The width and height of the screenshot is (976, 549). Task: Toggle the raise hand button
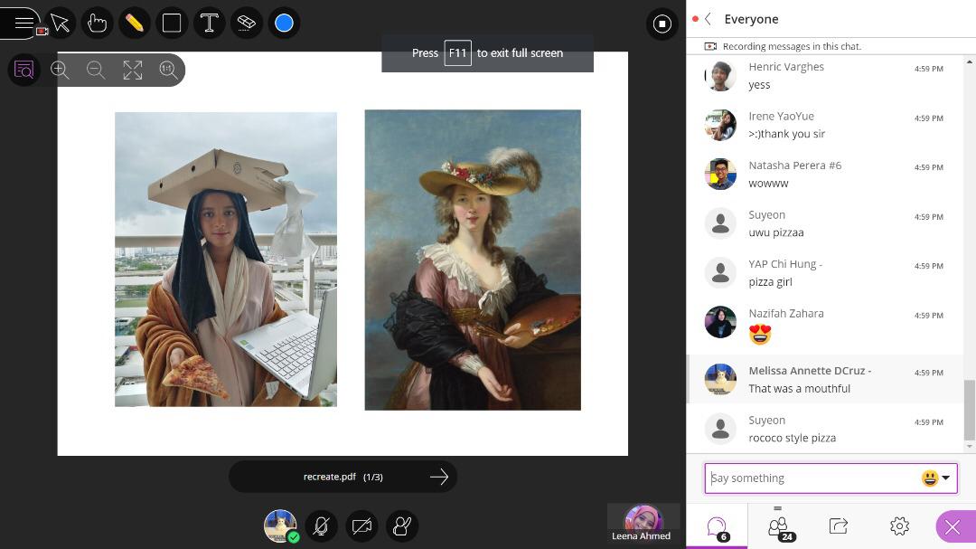[x=402, y=525]
